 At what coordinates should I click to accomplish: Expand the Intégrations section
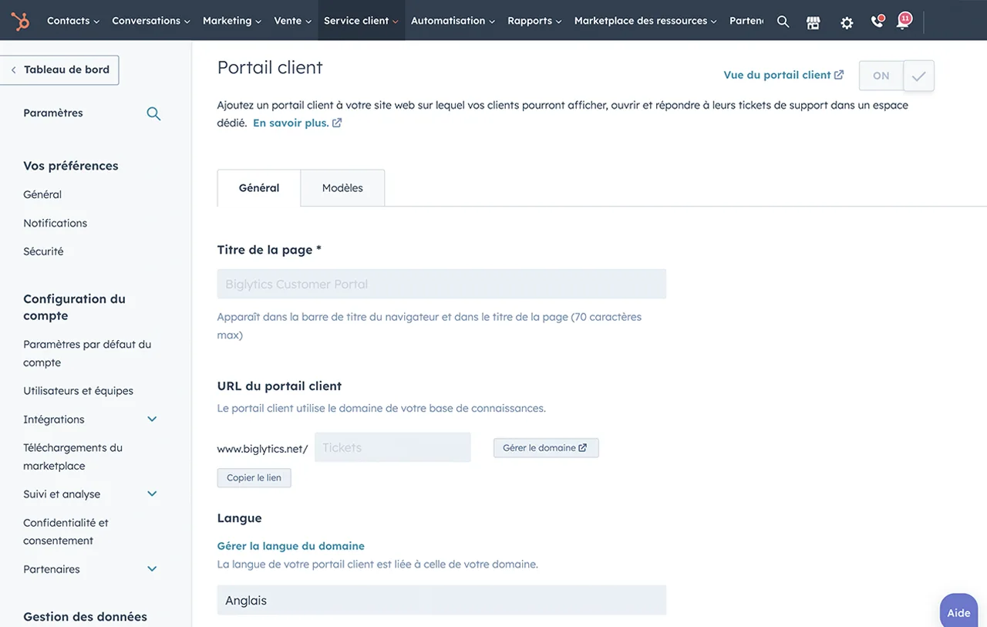pos(151,419)
